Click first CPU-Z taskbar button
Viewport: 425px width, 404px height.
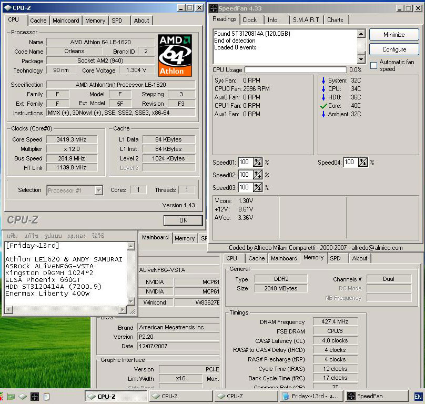click(116, 397)
